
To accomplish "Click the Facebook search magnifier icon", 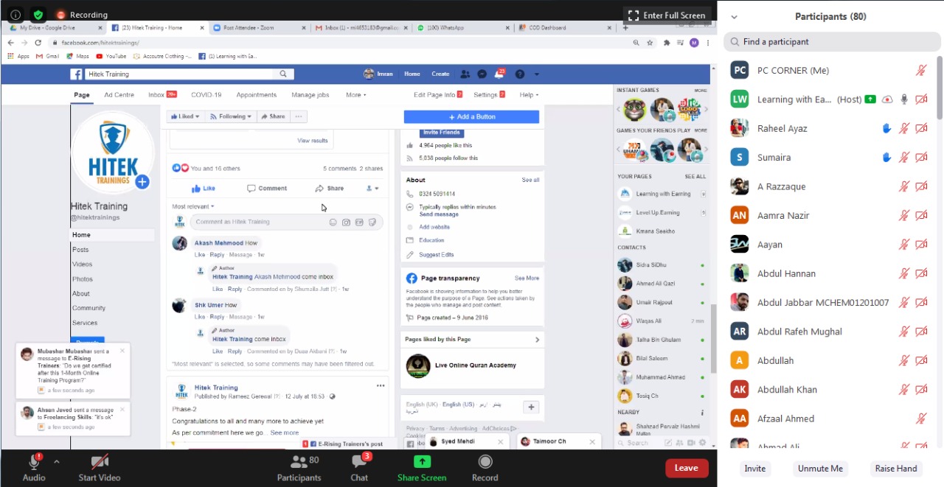I will (283, 74).
